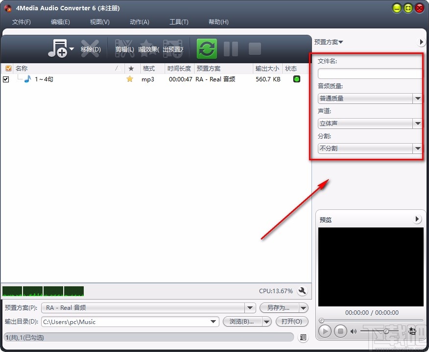Screen dimensions: 429x352
Task: Uncheck the 1~4句 file checkbox
Action: point(6,79)
